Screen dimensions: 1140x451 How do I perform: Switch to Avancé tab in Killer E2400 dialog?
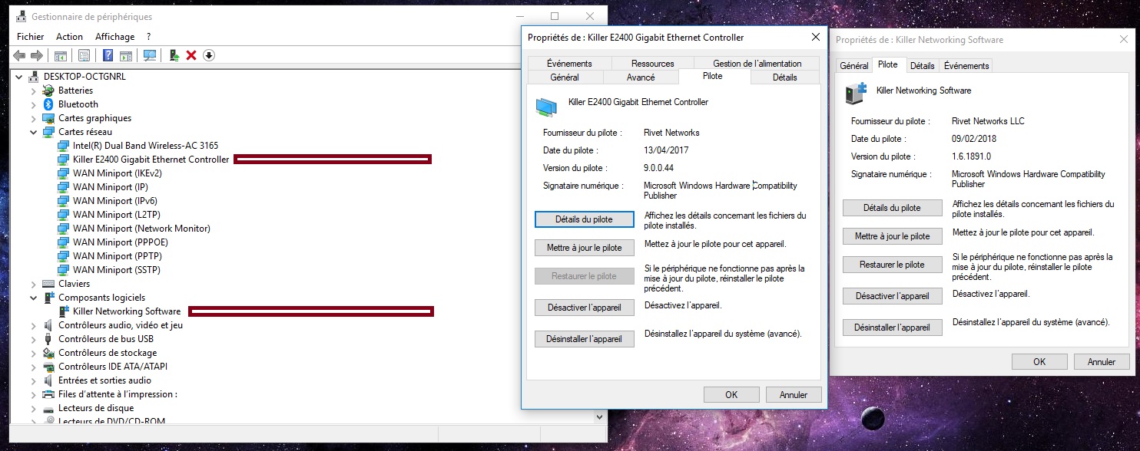[641, 77]
